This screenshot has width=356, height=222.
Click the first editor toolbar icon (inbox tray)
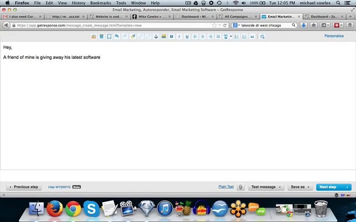[x=93, y=37]
